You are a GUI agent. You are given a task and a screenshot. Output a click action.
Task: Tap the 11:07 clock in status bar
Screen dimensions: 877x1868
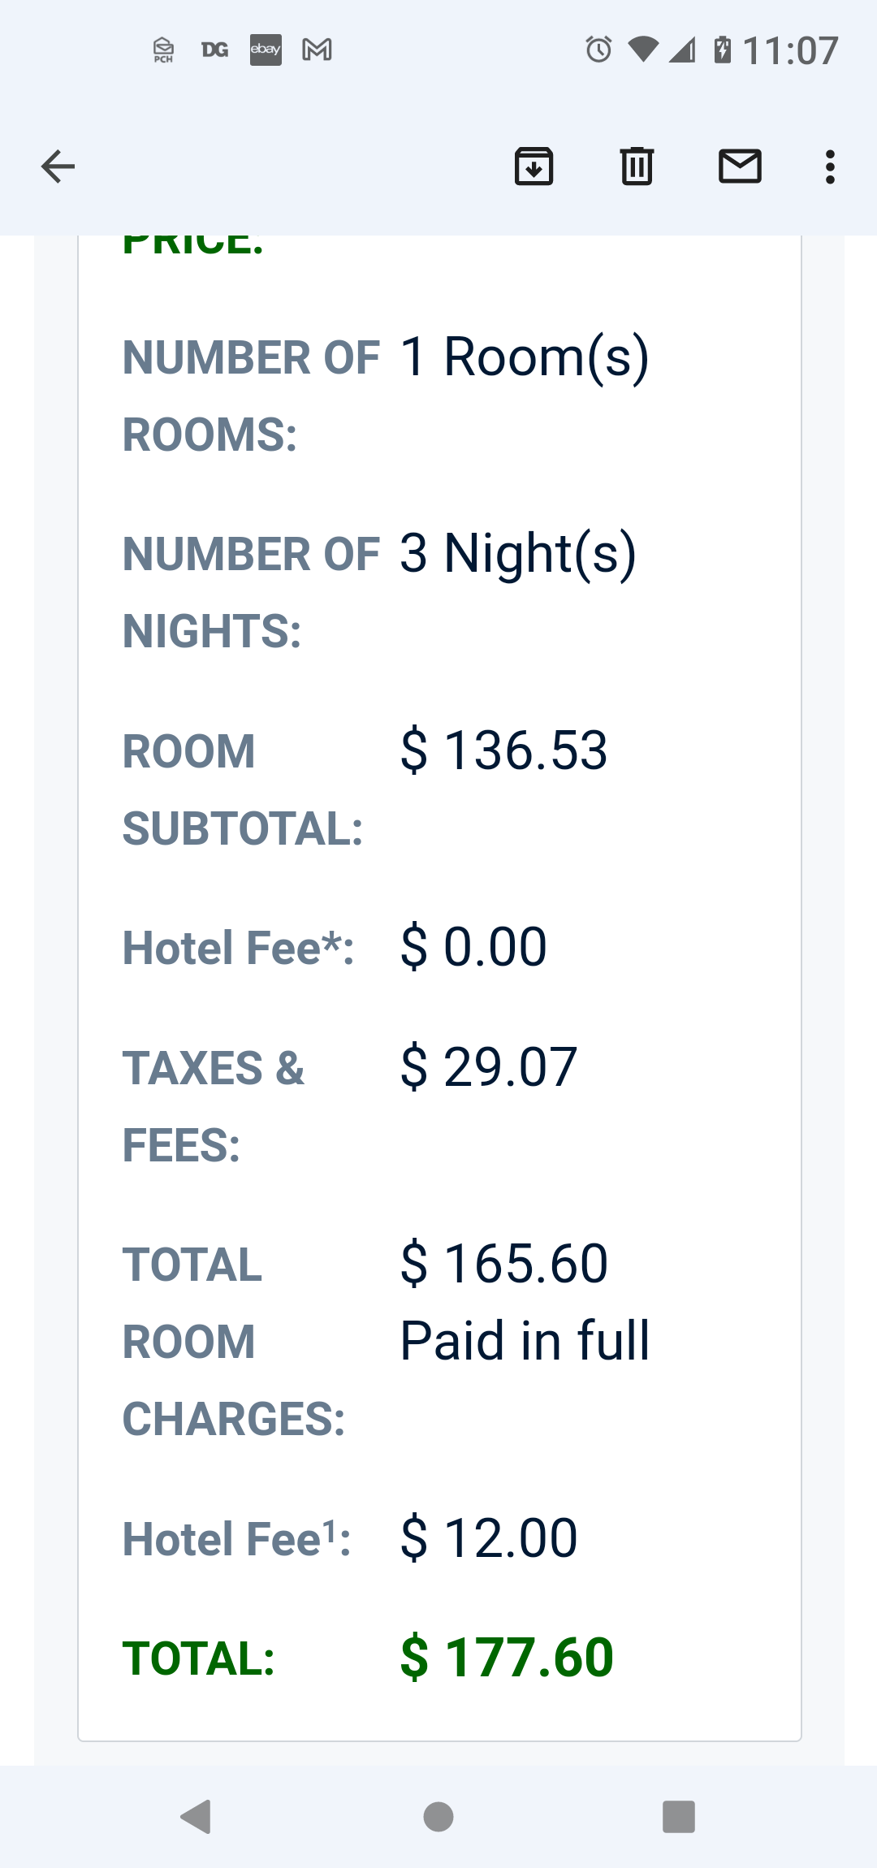point(790,50)
